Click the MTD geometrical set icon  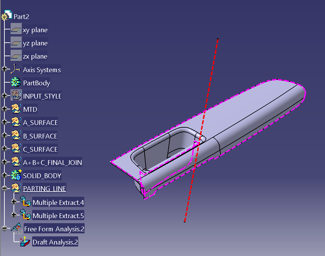(x=16, y=109)
